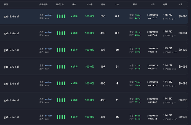
Task: Click the usage total 174.6K
Action: (168, 65)
